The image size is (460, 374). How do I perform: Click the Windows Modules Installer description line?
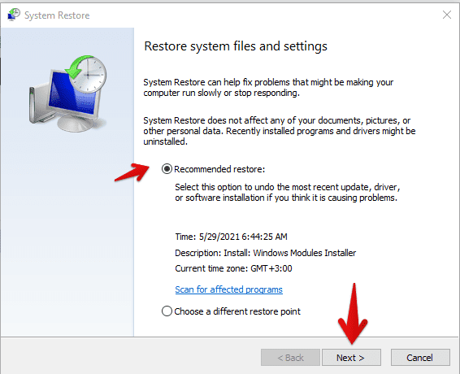(x=266, y=253)
